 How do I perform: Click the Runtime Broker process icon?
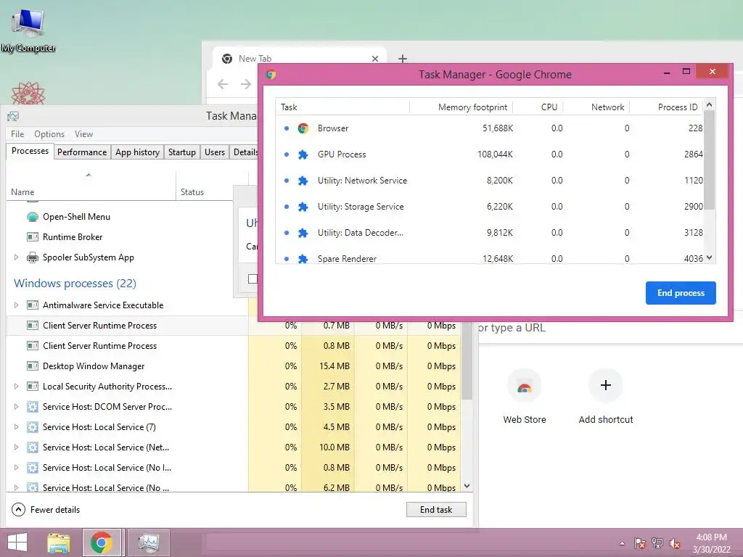(33, 237)
